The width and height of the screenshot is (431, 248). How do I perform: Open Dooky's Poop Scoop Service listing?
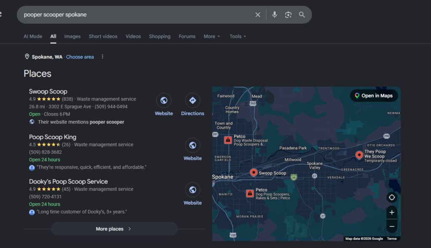tap(68, 182)
